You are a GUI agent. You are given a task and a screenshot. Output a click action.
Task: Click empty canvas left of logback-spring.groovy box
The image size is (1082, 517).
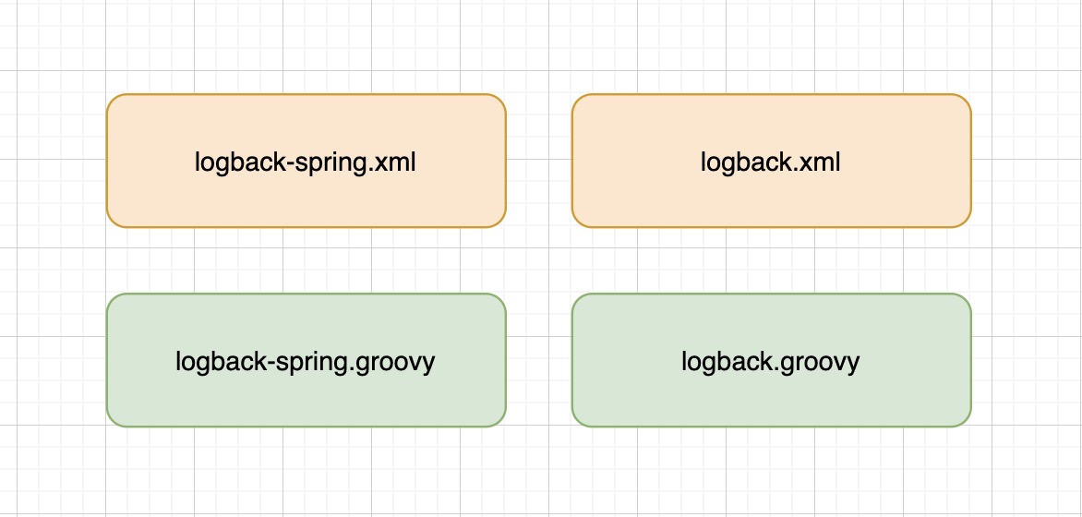53,360
